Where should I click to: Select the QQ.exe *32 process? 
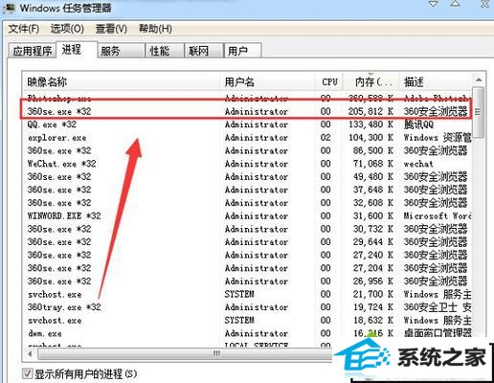[246, 124]
